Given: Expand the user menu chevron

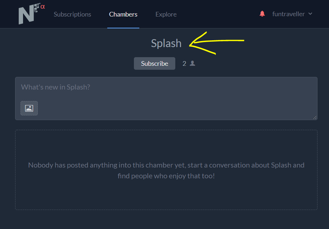Looking at the screenshot, I should tap(310, 14).
